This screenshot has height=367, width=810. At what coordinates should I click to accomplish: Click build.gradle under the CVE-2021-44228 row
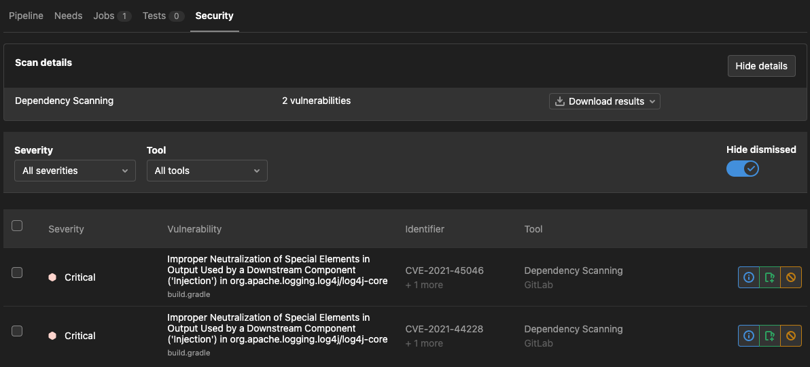pos(188,353)
